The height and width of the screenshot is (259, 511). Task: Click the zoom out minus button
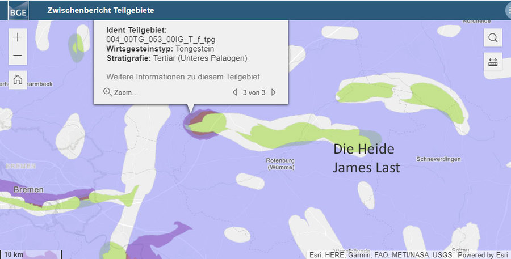[18, 56]
